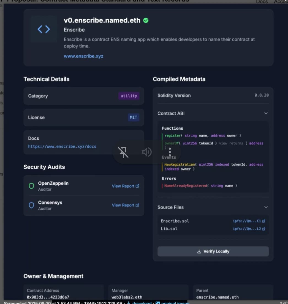Click the OpenZeppelin green shield icon
Image resolution: width=288 pixels, height=304 pixels.
pyautogui.click(x=32, y=186)
